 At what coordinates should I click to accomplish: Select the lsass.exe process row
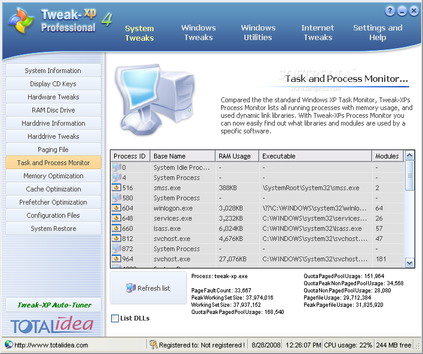(258, 228)
